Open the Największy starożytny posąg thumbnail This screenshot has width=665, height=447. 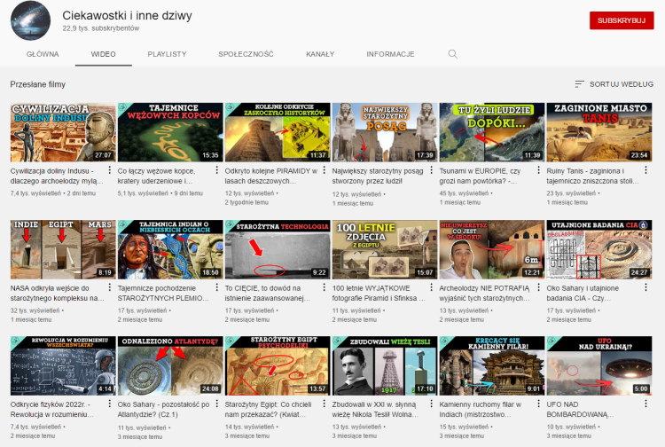[384, 132]
